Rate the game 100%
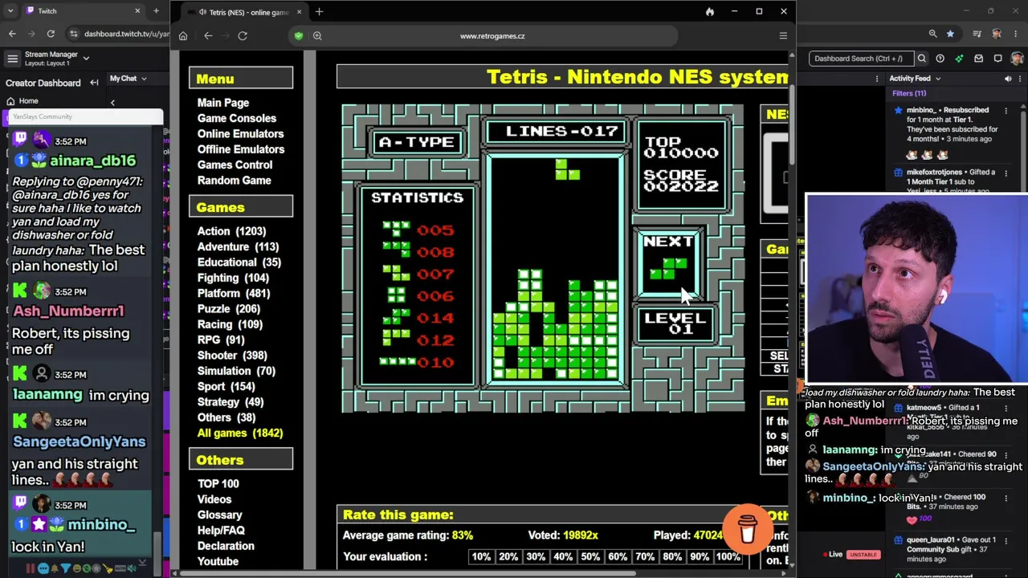Screen dimensions: 1028x578 (x=728, y=557)
